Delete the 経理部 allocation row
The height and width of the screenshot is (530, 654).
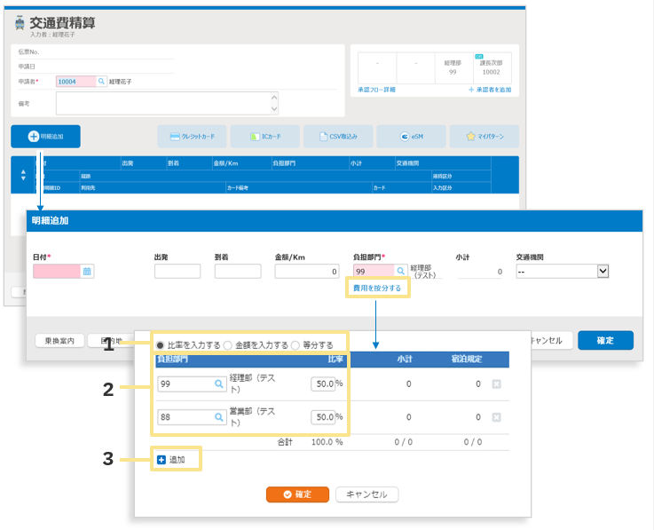click(x=498, y=384)
